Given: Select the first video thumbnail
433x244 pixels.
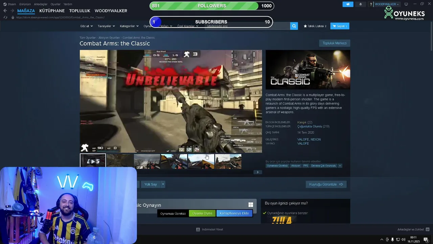Looking at the screenshot, I should click(x=93, y=161).
